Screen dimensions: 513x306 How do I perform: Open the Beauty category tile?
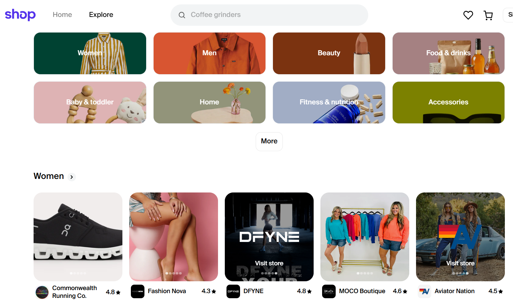329,53
